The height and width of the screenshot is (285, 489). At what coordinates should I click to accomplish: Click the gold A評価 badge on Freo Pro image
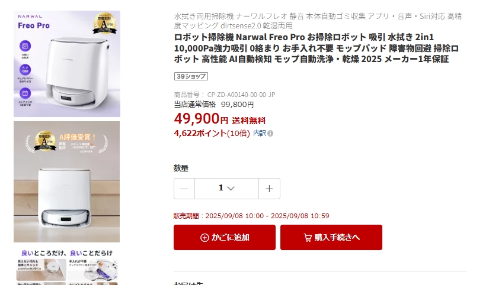click(104, 24)
